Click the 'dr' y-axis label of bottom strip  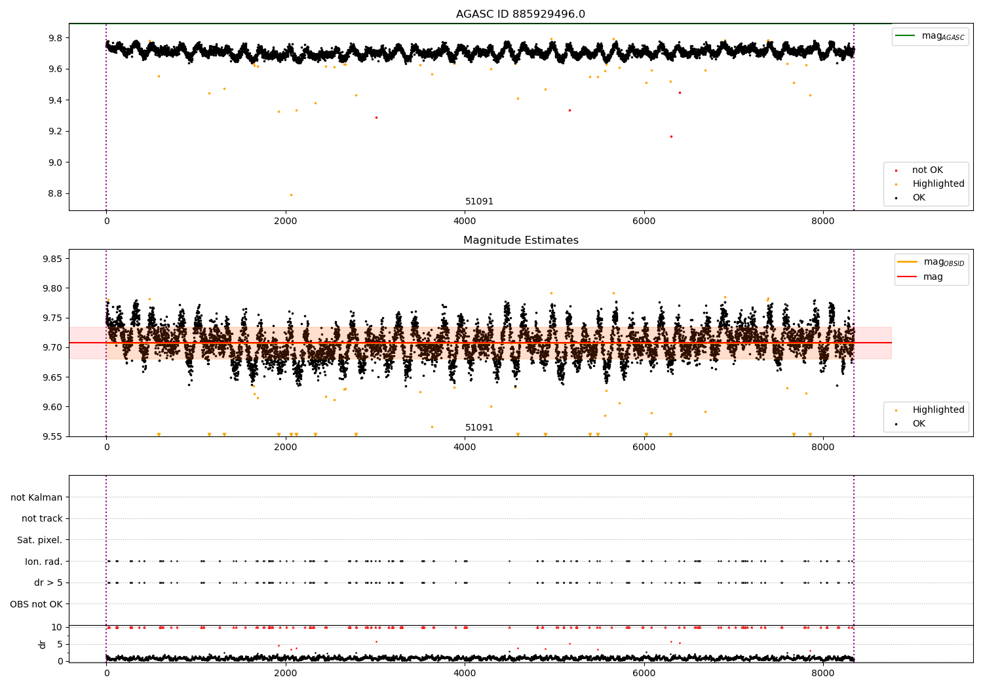[43, 644]
